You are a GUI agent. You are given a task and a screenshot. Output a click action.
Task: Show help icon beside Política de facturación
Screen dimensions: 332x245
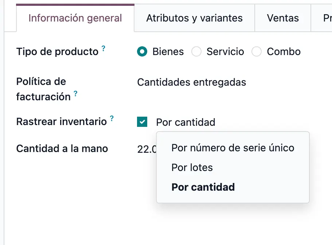click(75, 93)
